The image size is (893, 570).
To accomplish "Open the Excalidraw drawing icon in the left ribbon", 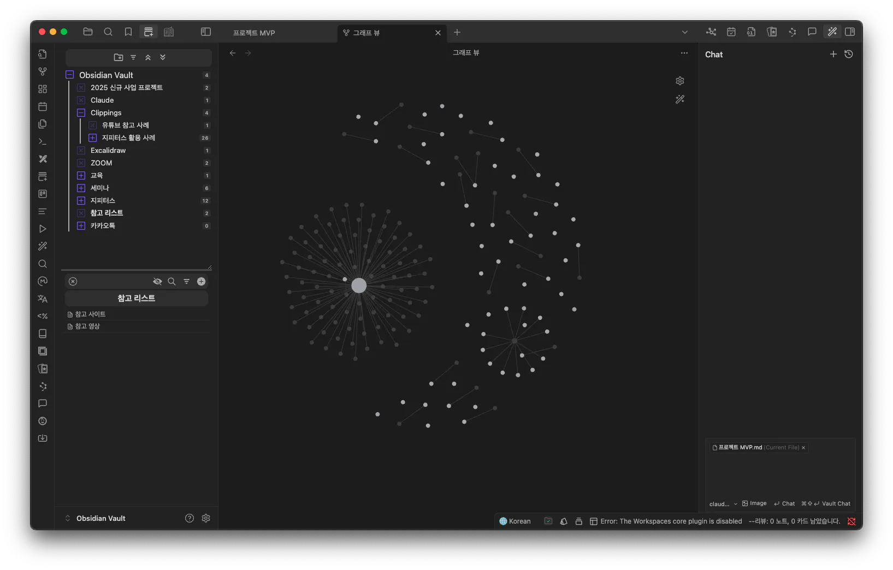I will tap(43, 159).
